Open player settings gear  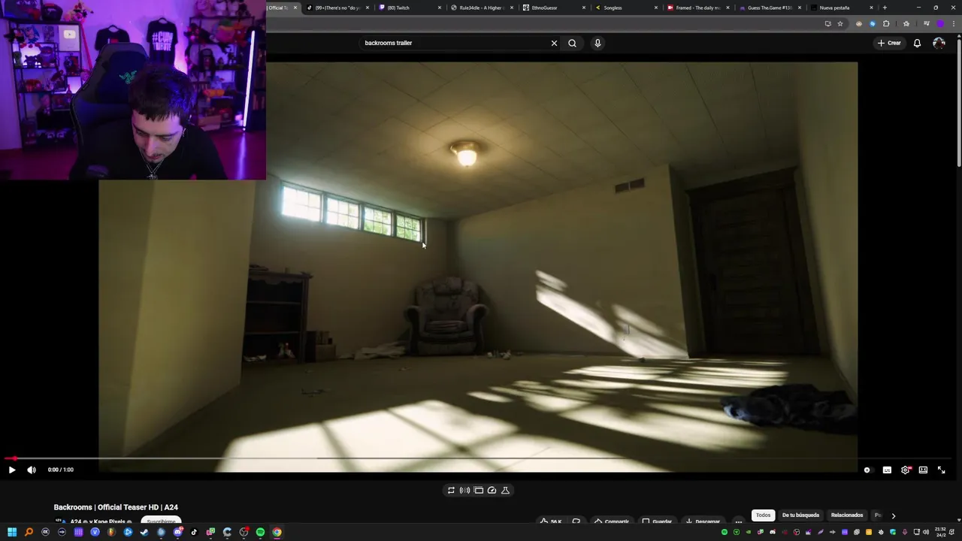pyautogui.click(x=906, y=470)
